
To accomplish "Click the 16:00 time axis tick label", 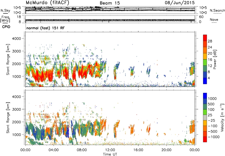I will pos(138,150).
